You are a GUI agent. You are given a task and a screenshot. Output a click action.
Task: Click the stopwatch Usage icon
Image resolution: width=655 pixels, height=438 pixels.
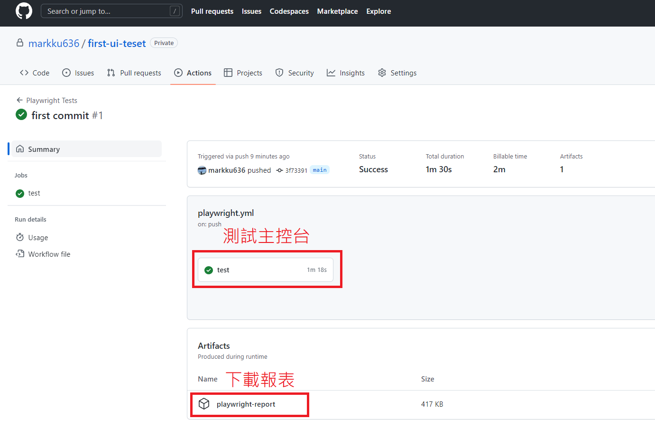20,237
